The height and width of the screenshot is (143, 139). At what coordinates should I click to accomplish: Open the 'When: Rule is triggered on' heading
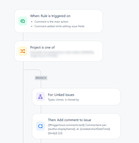pos(50,16)
